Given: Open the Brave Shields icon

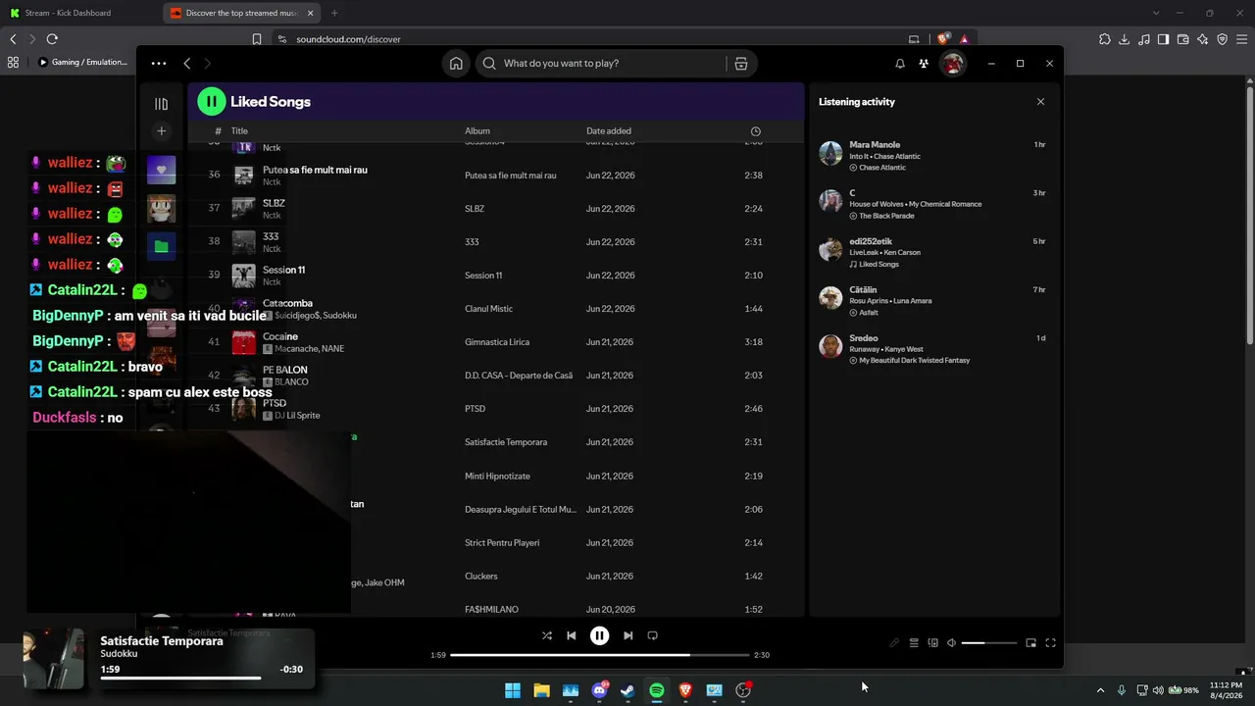Looking at the screenshot, I should pos(943,39).
